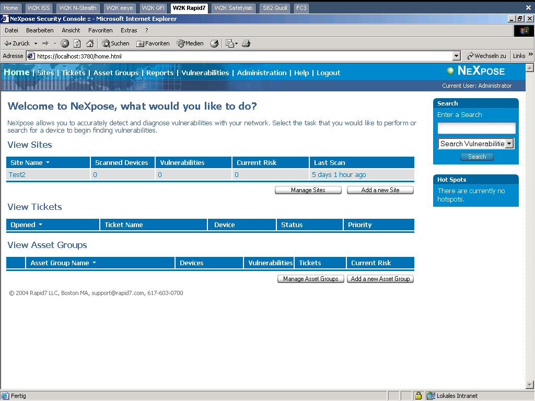This screenshot has height=401, width=535.
Task: Click the history clock icon
Action: click(214, 43)
